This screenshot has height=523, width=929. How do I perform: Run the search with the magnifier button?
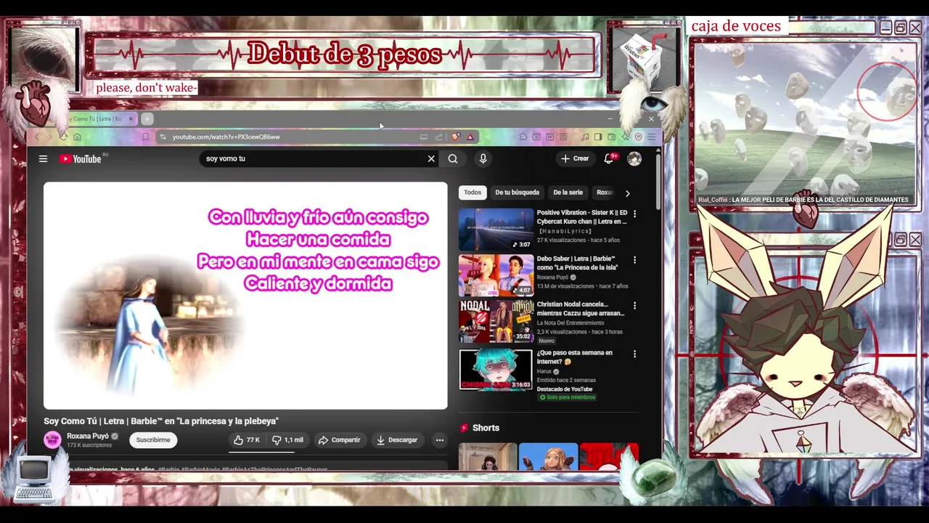453,158
